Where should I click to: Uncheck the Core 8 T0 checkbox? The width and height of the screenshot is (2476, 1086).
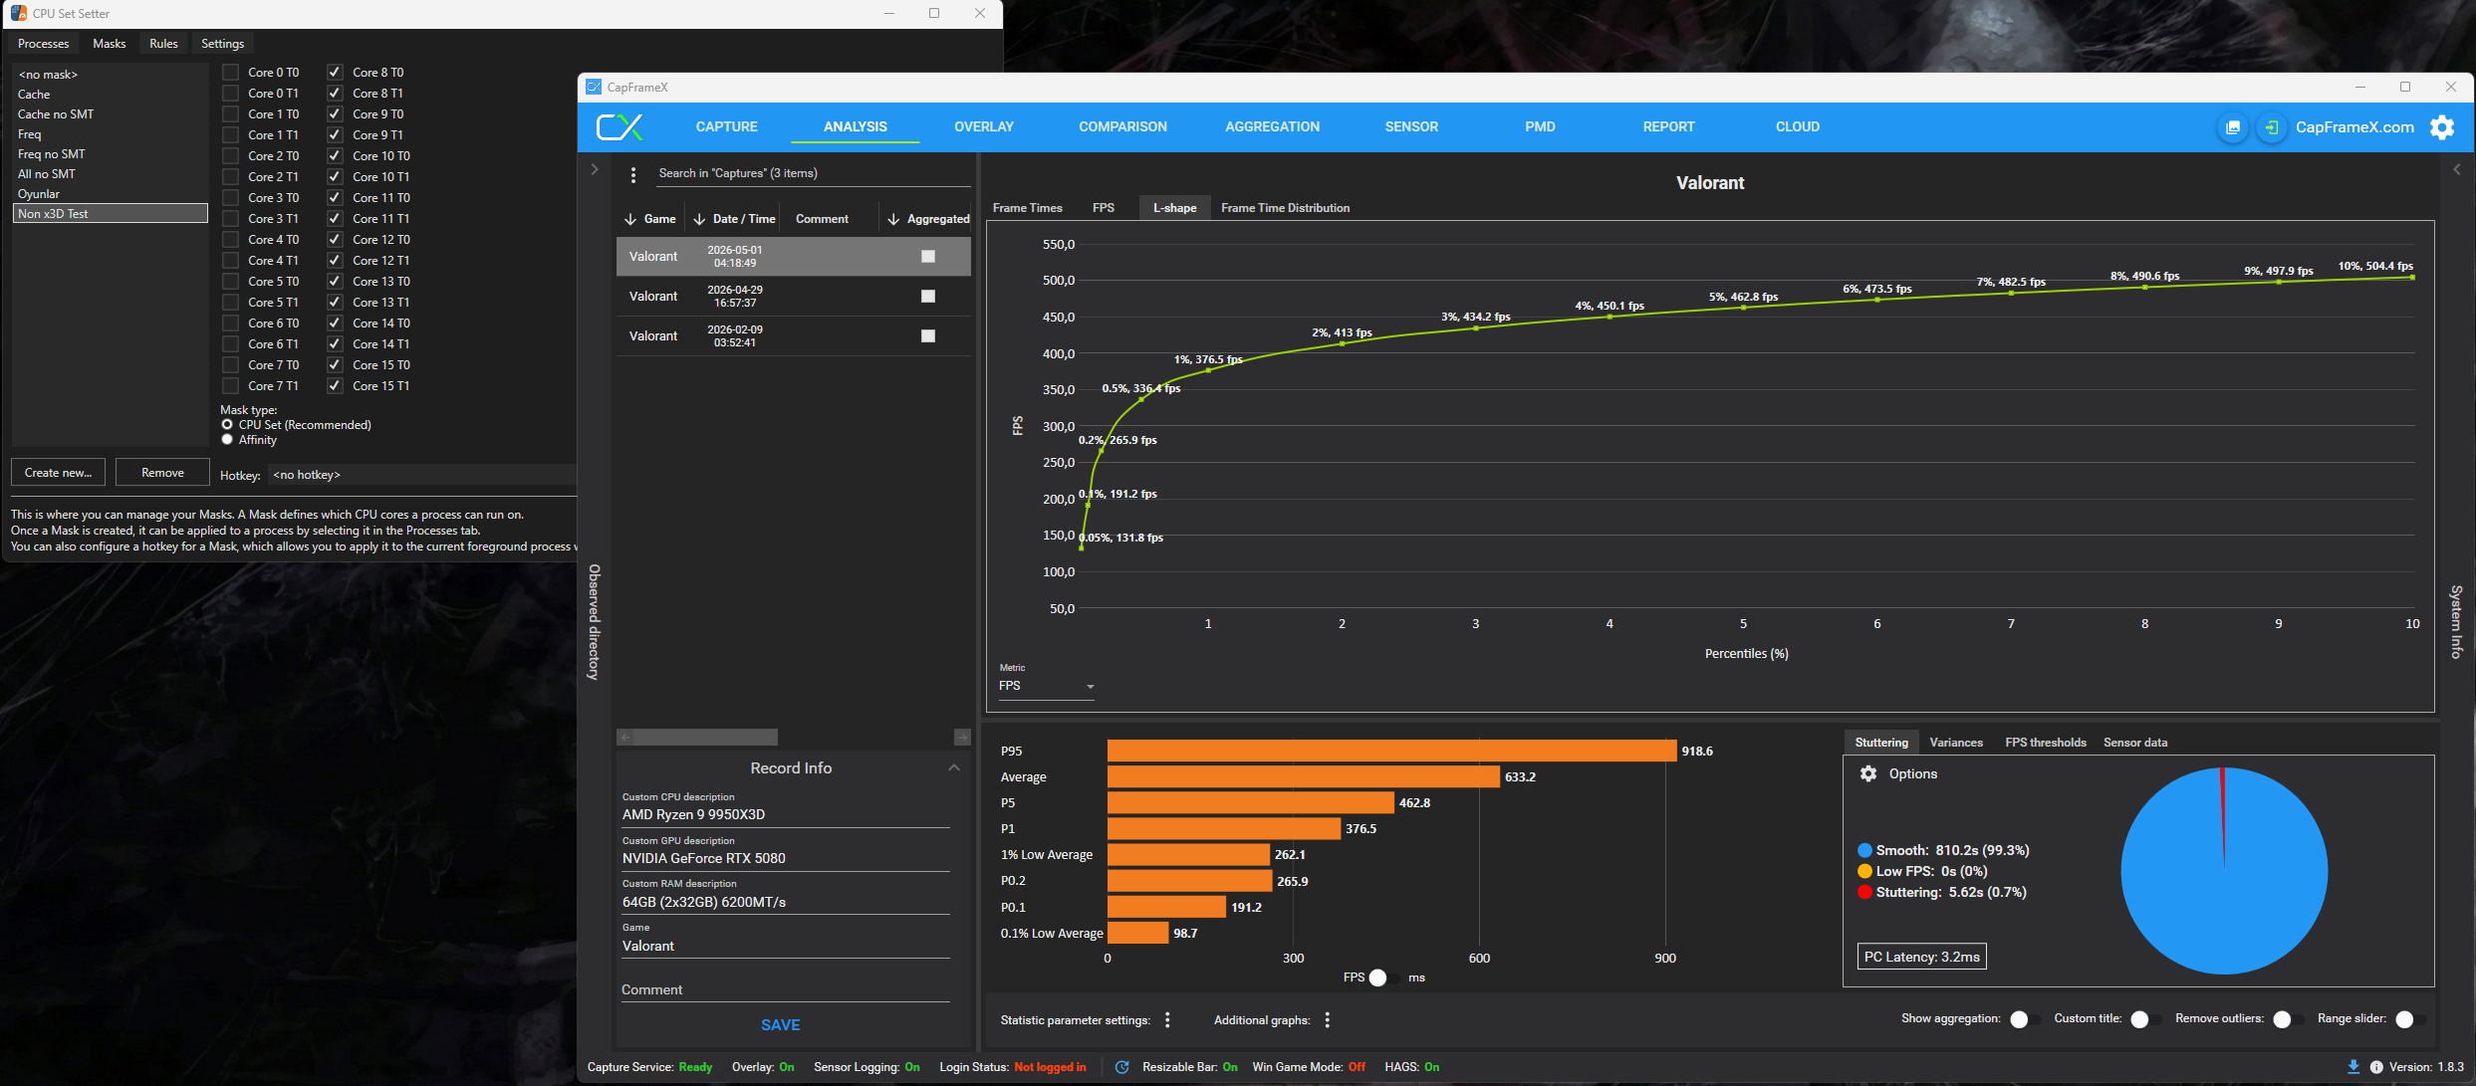(x=335, y=72)
